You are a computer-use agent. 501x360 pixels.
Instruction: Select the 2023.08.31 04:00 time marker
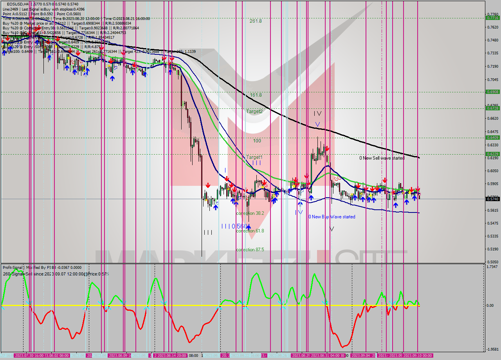coord(326,355)
